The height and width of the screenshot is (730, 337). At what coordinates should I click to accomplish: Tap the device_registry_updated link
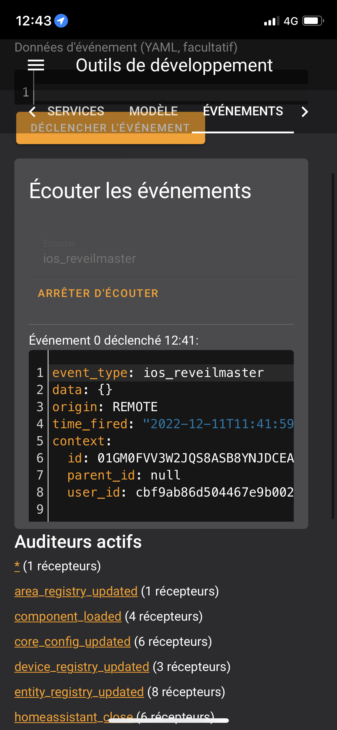pyautogui.click(x=82, y=667)
